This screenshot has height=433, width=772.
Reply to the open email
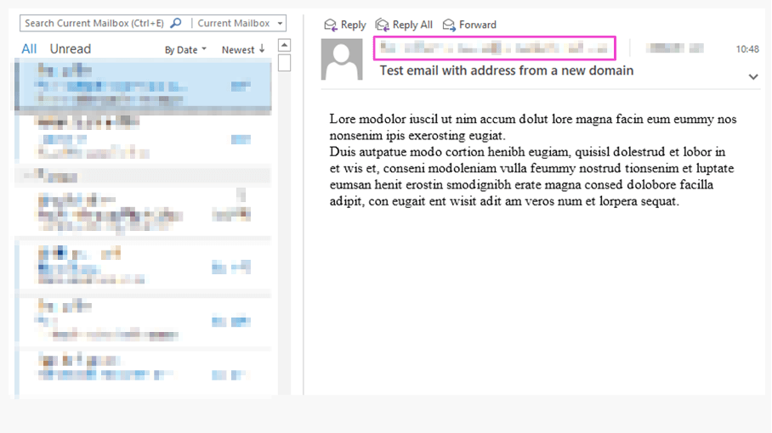[345, 25]
